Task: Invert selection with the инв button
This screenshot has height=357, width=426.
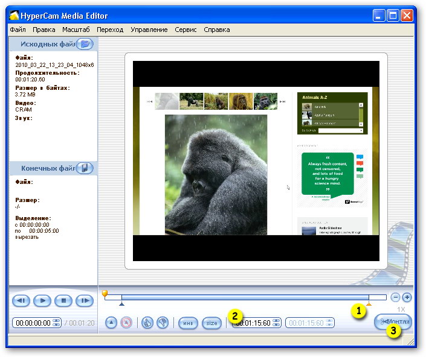Action: tap(188, 323)
